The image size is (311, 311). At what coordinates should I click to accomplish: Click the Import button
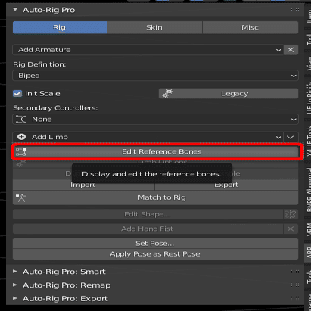(x=83, y=185)
